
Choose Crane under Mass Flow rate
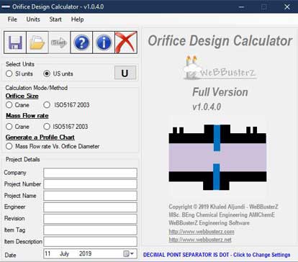coord(9,127)
